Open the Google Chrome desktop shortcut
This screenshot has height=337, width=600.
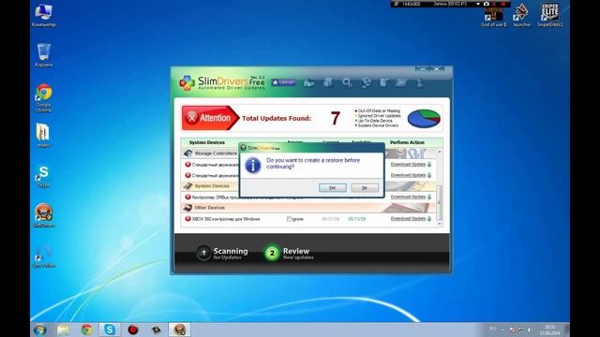click(x=44, y=98)
